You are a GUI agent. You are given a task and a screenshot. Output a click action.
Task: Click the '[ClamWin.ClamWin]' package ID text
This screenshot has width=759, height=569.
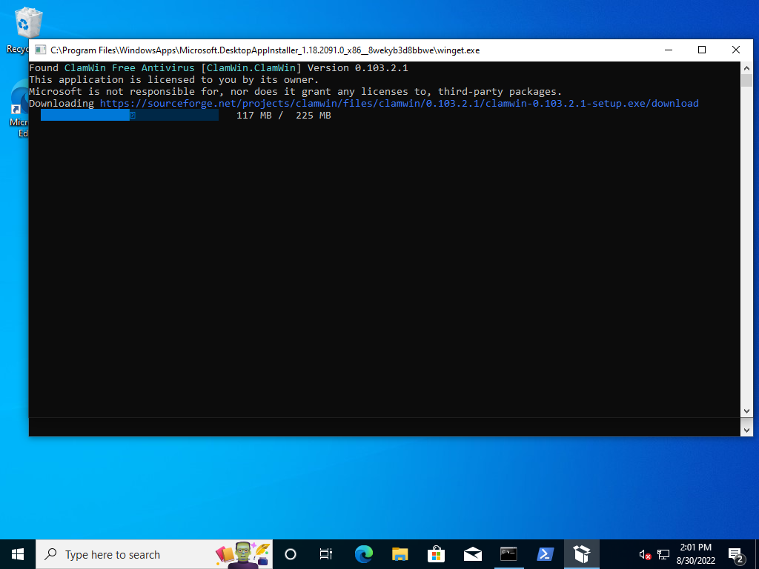point(251,67)
